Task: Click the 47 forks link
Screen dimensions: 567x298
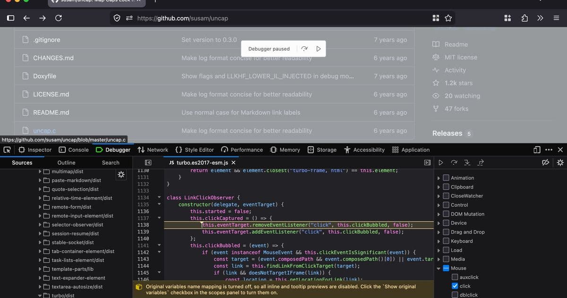Action: [x=456, y=108]
